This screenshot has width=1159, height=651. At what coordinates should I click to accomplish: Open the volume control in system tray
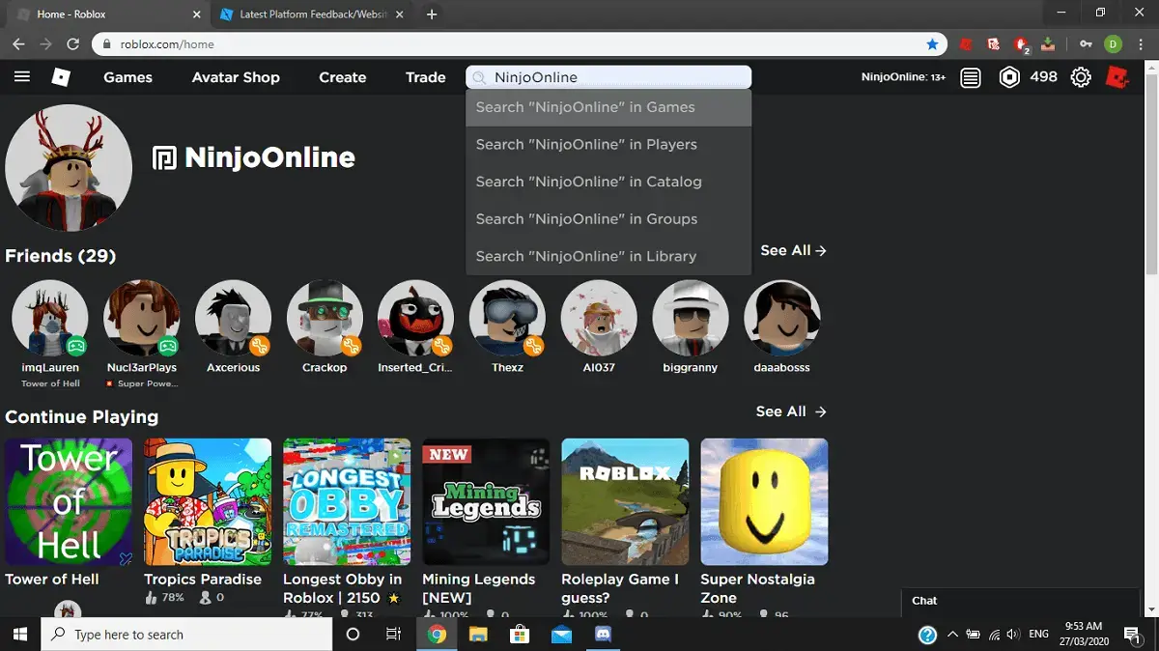point(1012,635)
